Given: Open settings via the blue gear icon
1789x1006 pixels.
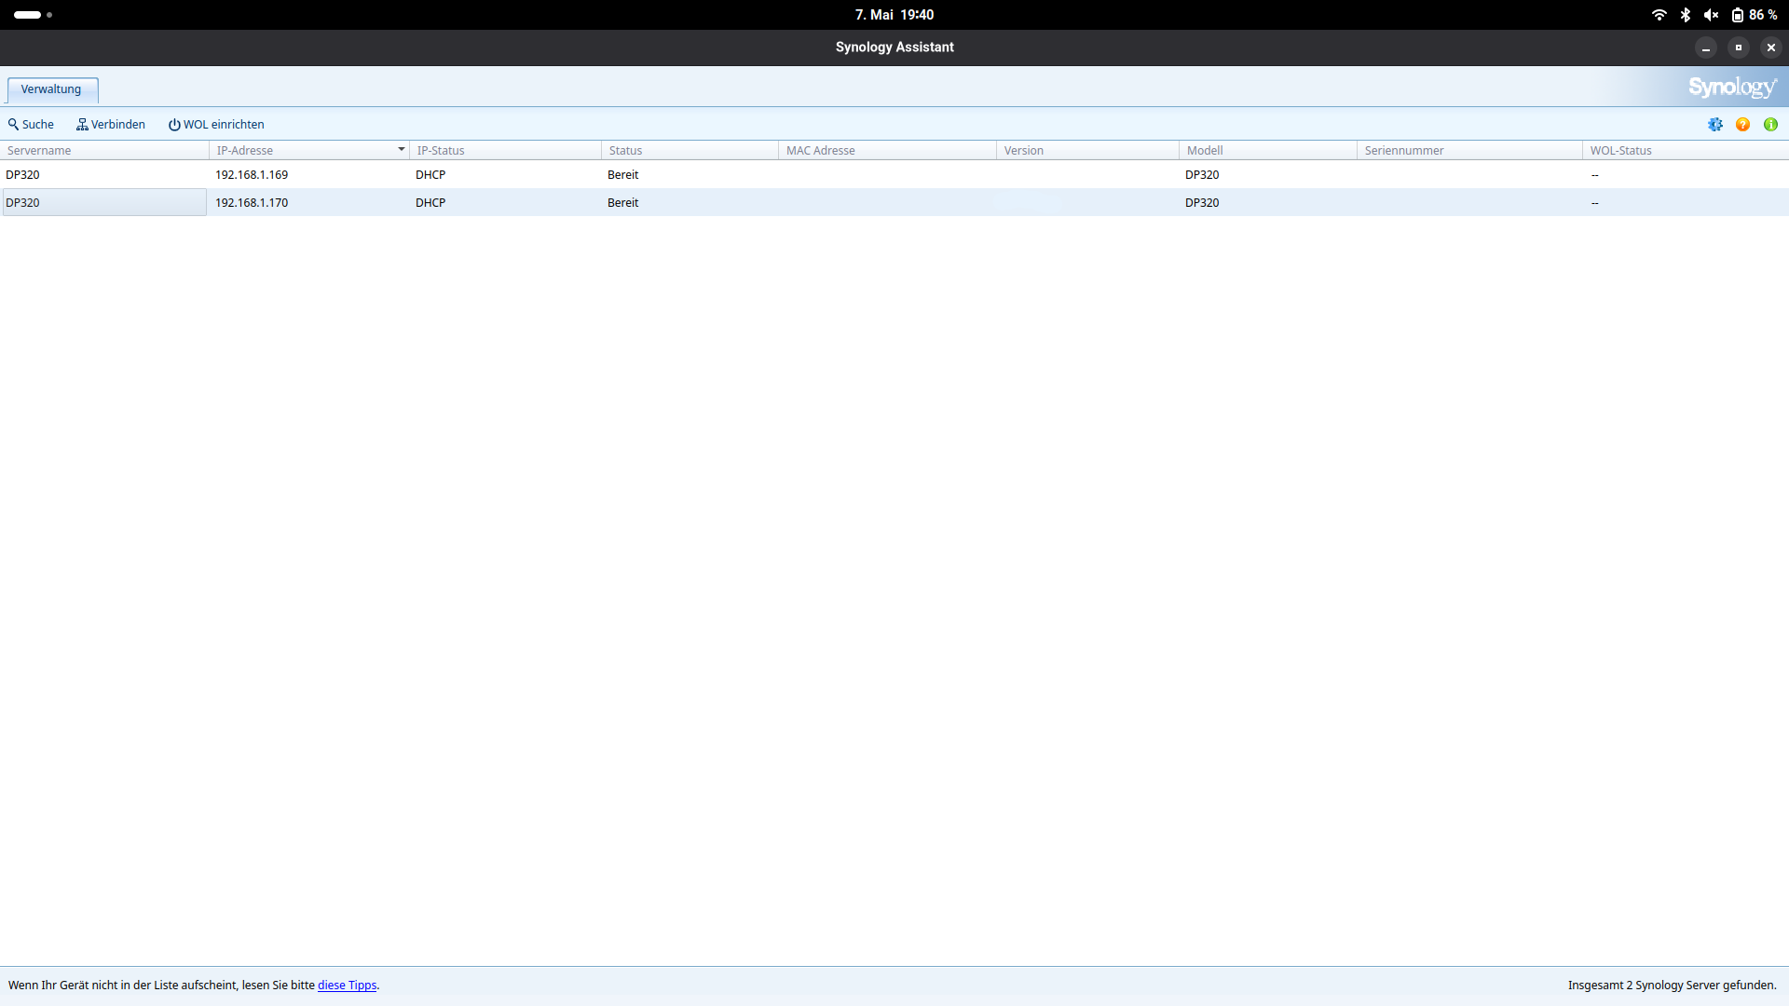Looking at the screenshot, I should point(1715,125).
